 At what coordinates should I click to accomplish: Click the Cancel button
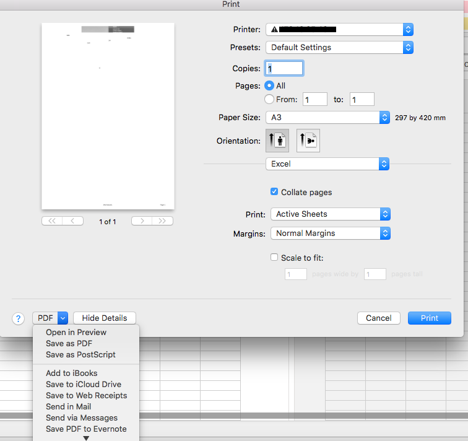pyautogui.click(x=378, y=318)
